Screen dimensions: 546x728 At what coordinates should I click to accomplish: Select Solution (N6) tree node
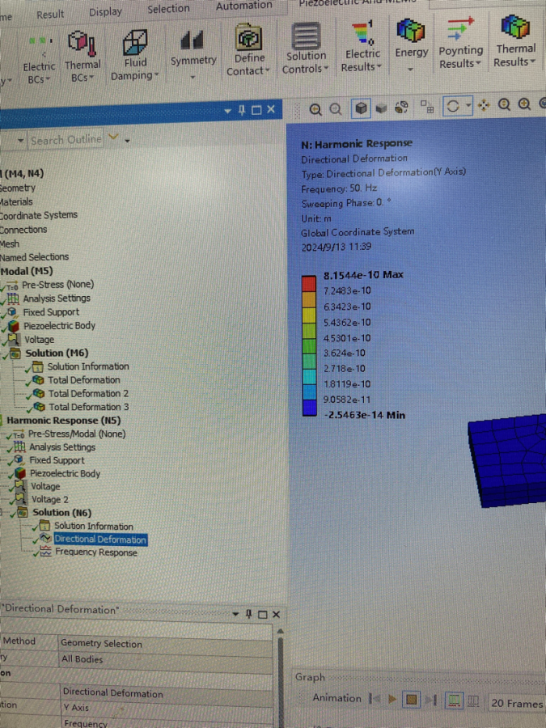tap(61, 513)
